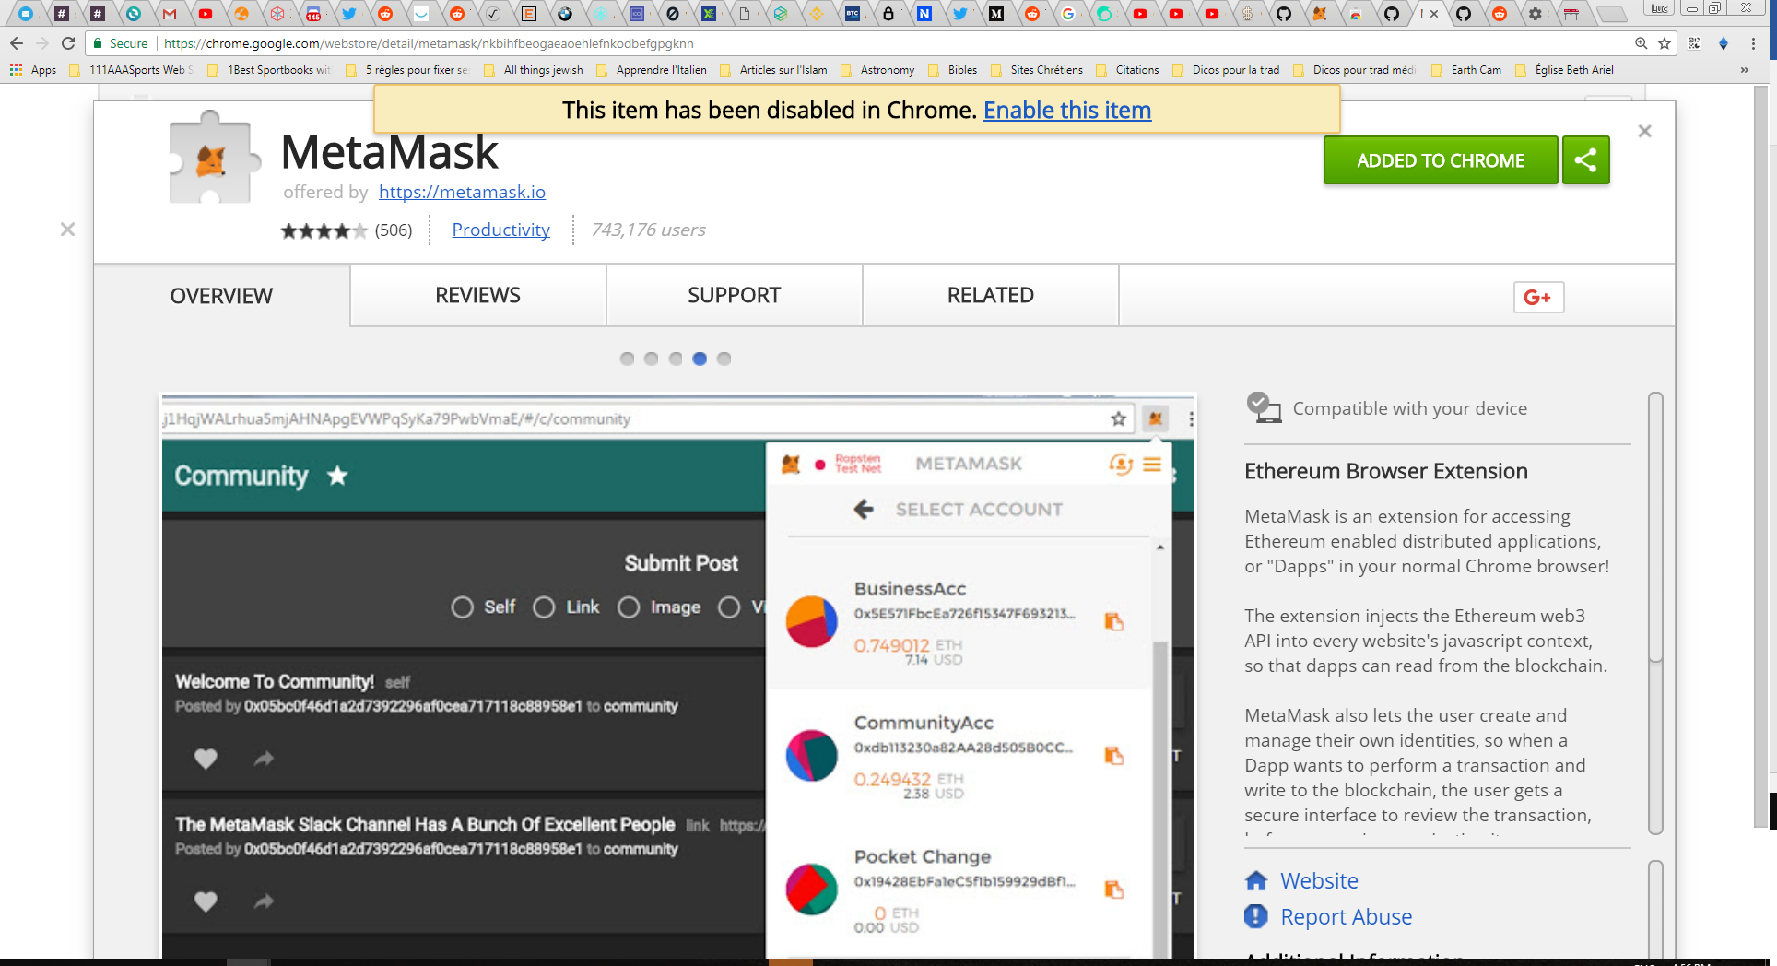Switch to the RELATED tab
This screenshot has width=1777, height=966.
pos(991,295)
